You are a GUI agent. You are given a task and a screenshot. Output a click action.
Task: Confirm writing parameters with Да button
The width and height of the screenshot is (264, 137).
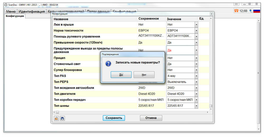point(121,75)
